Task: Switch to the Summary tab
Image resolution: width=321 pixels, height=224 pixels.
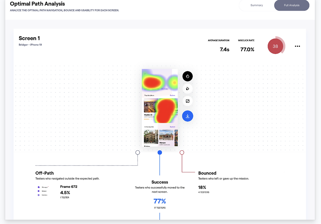Action: click(x=257, y=5)
